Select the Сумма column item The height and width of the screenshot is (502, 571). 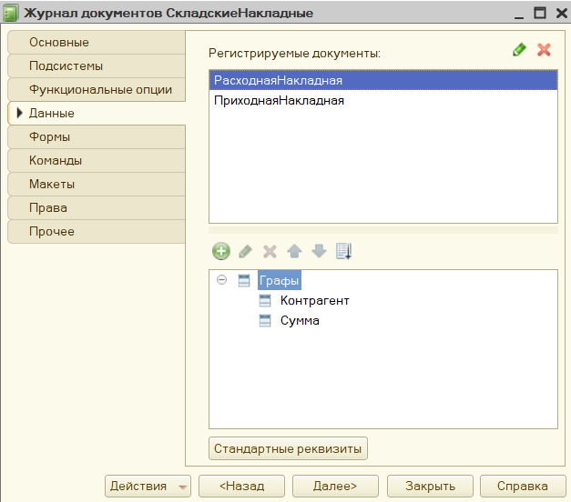click(x=300, y=320)
